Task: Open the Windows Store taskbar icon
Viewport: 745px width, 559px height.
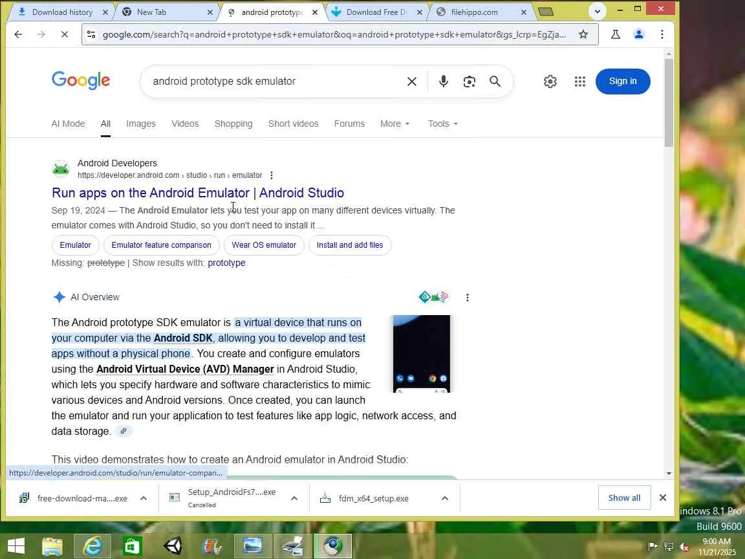Action: tap(132, 545)
